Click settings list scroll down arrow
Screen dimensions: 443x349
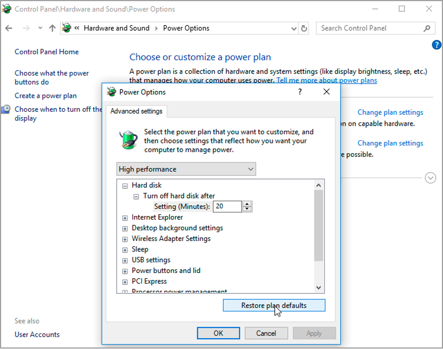(319, 288)
